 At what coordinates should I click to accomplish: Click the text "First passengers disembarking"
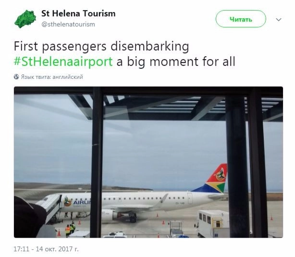(x=101, y=47)
